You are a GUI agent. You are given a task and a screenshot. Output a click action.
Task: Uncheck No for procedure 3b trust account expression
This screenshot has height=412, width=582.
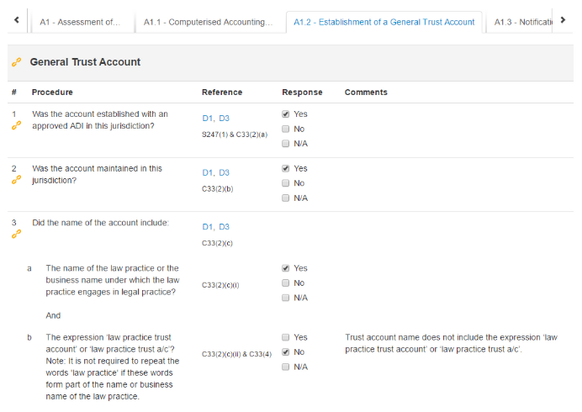[x=286, y=352]
